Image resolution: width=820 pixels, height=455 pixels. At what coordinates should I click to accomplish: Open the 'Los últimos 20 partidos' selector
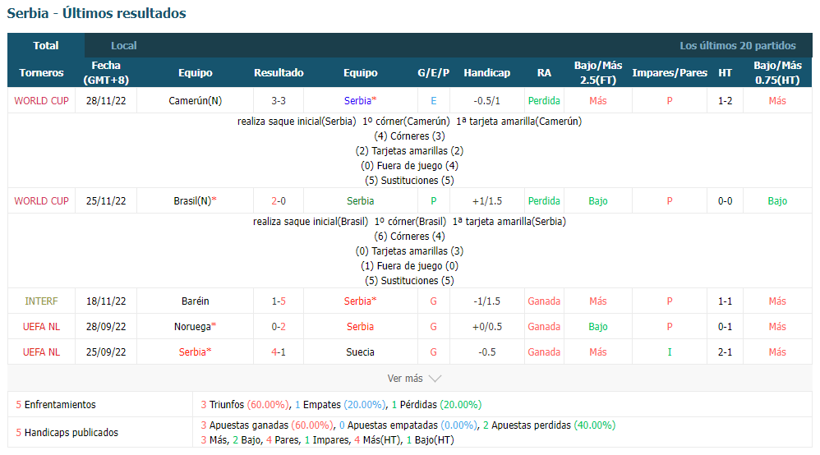click(x=737, y=45)
